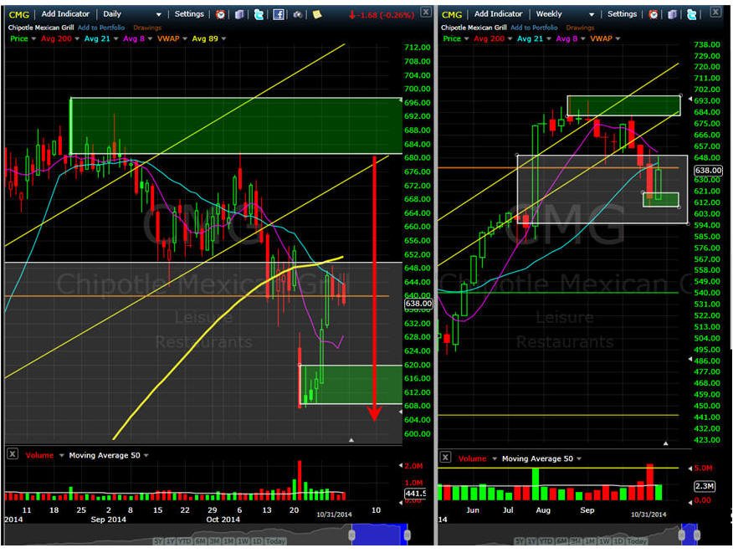Close the Daily chart Volume panel
The width and height of the screenshot is (733, 553).
13,454
